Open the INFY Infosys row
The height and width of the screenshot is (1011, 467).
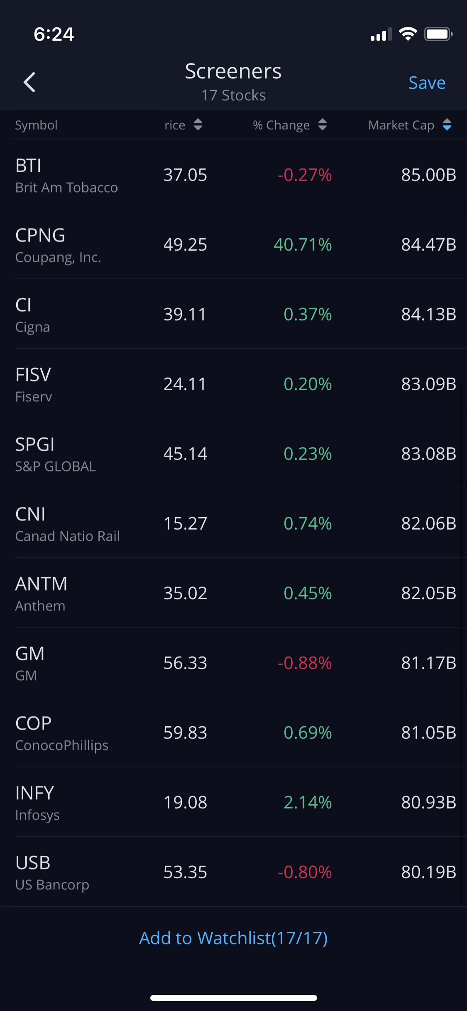(233, 802)
